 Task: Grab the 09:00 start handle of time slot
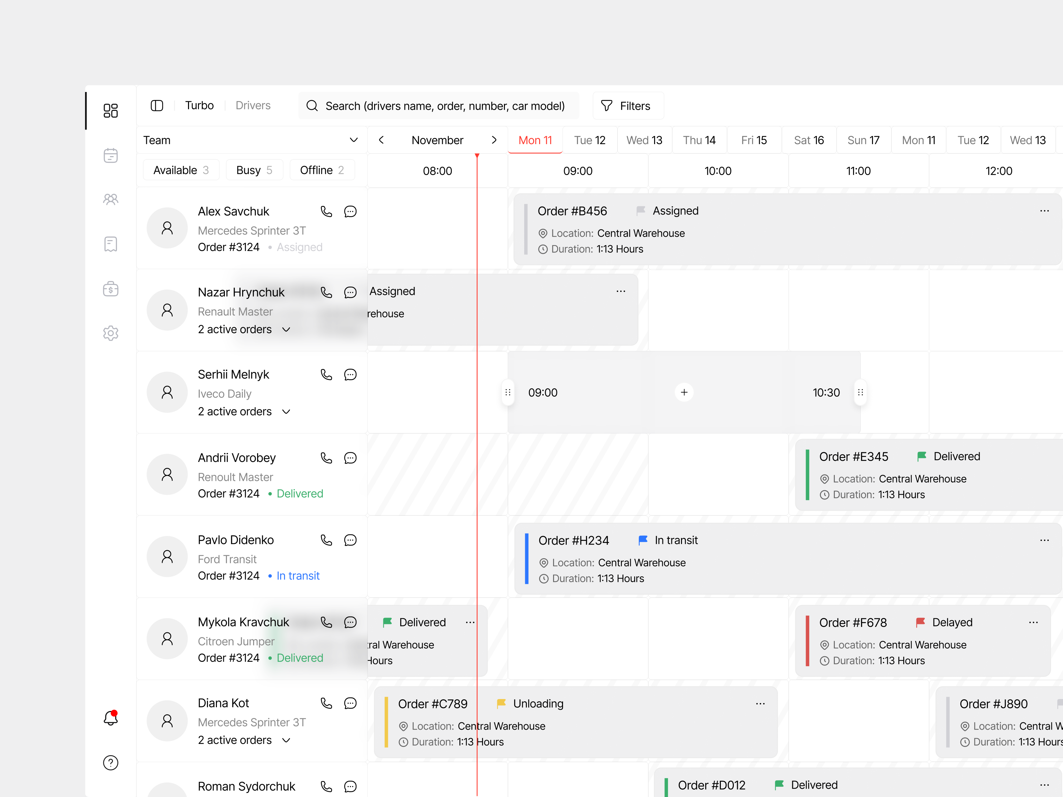point(508,393)
